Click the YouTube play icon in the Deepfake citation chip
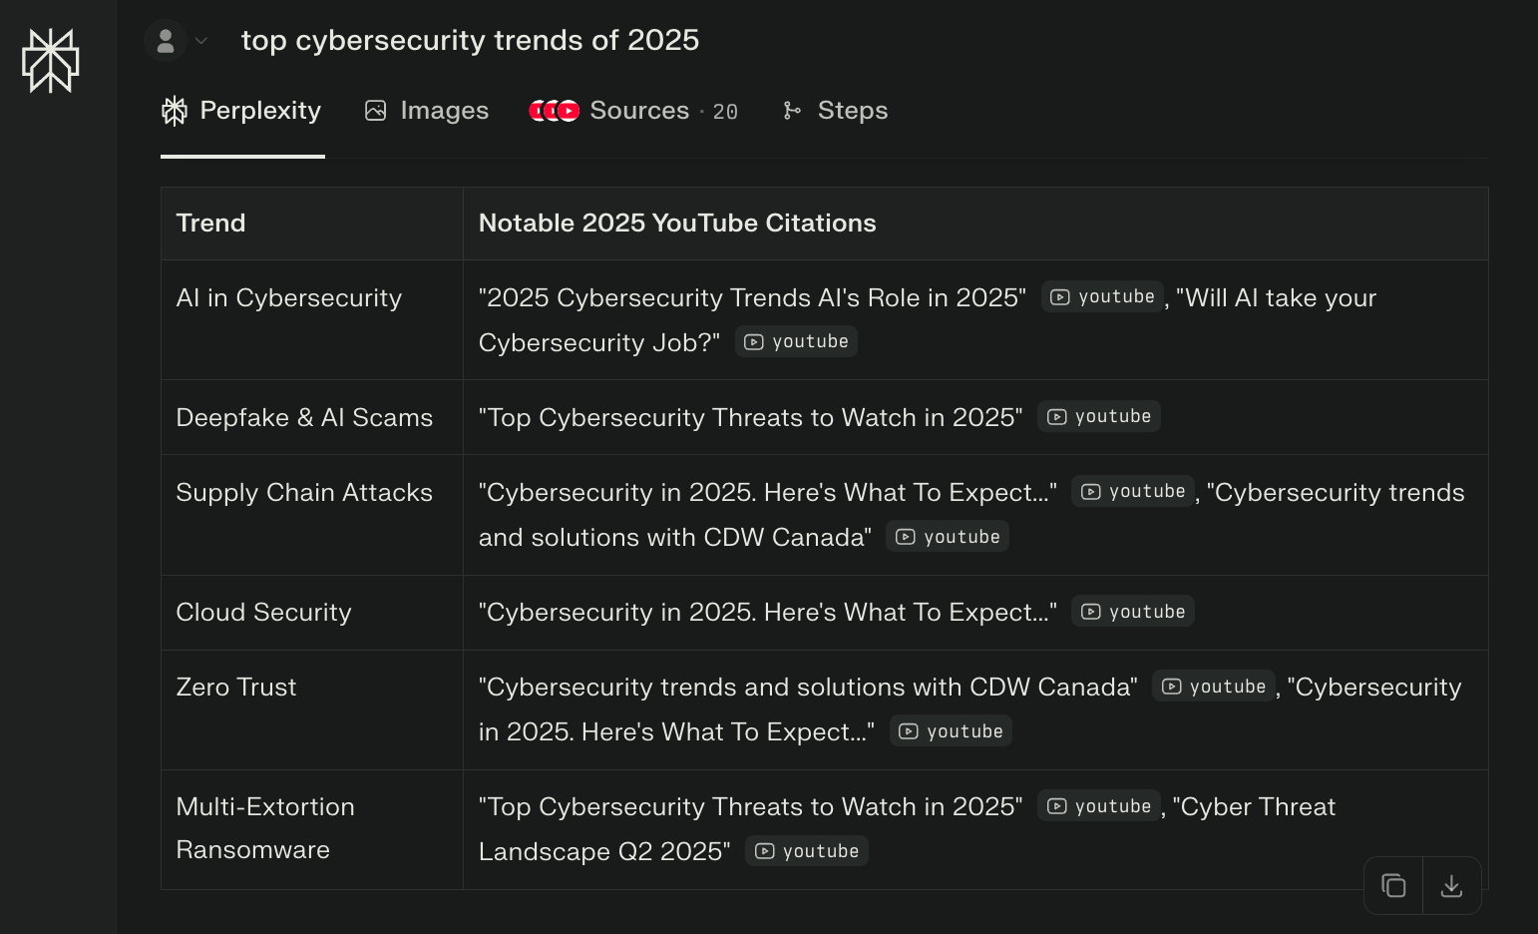1538x934 pixels. pos(1056,416)
